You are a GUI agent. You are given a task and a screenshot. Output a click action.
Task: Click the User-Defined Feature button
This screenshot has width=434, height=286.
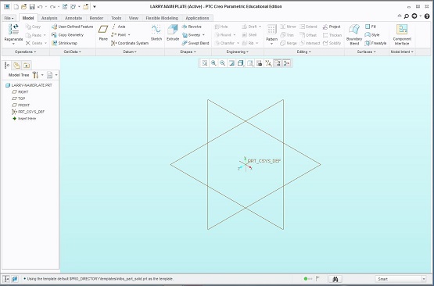pos(72,27)
